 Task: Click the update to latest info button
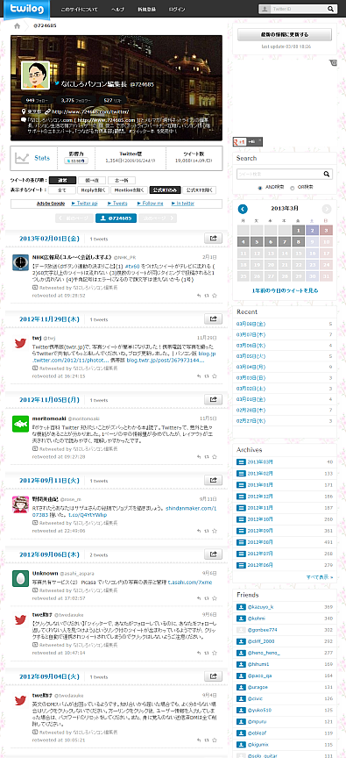pyautogui.click(x=284, y=35)
